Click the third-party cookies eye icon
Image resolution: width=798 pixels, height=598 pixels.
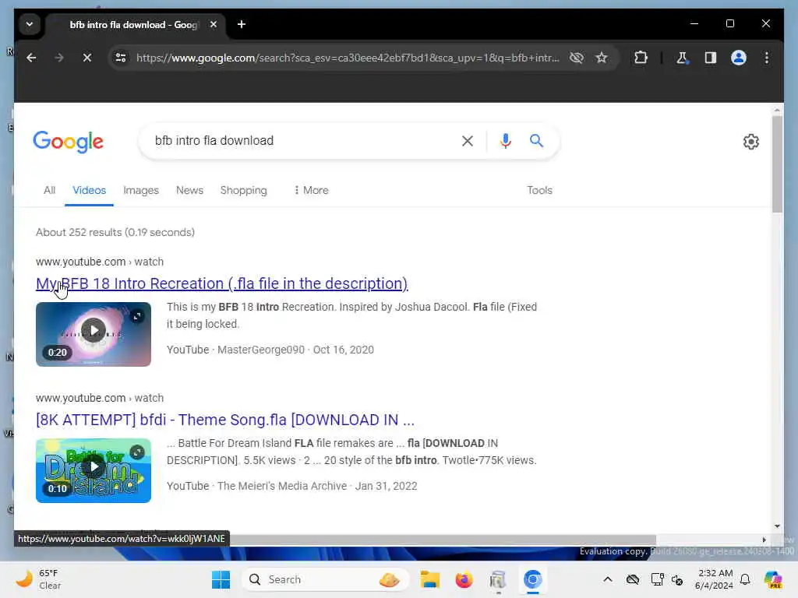pos(576,58)
